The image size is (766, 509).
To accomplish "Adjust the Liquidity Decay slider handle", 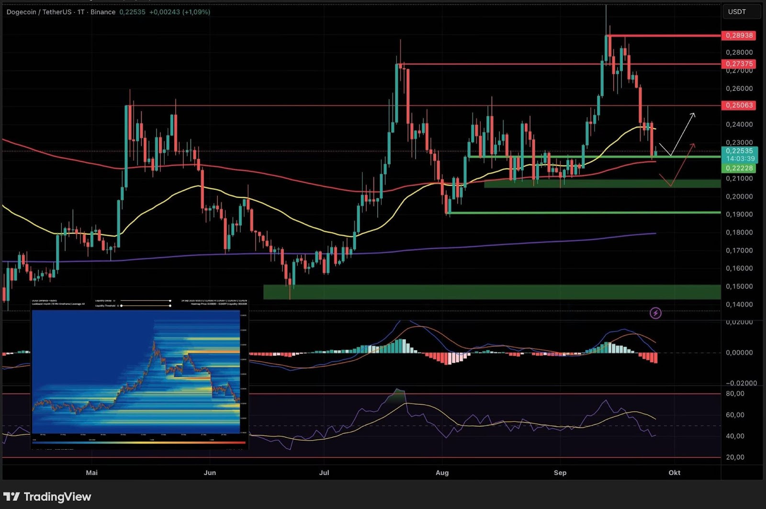I will [x=170, y=300].
